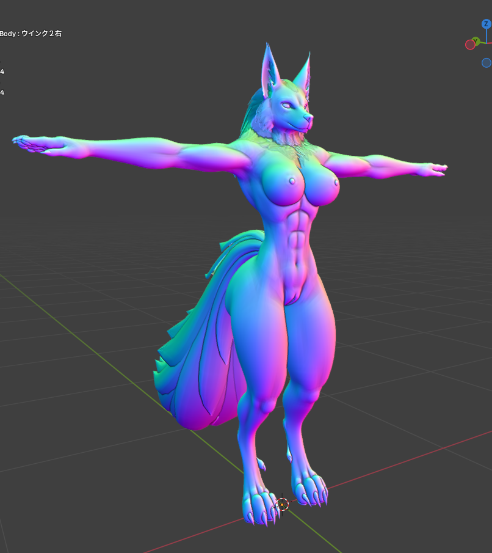Click the character's snout
This screenshot has width=492, height=553.
click(305, 117)
